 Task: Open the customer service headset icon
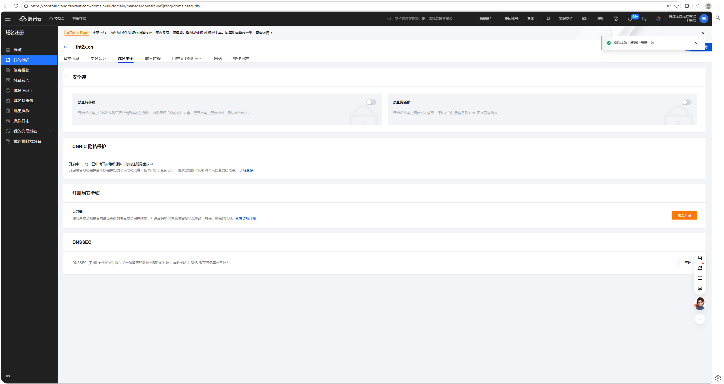[700, 258]
